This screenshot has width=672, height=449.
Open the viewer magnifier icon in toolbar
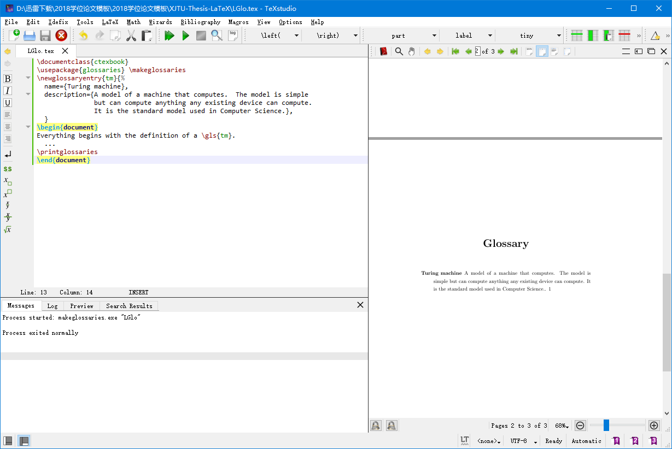pyautogui.click(x=217, y=36)
